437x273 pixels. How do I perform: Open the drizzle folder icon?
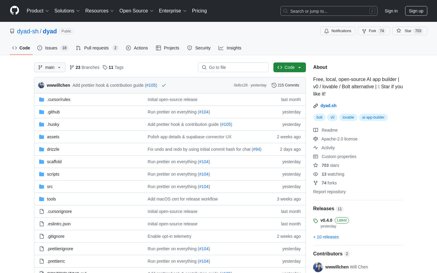pyautogui.click(x=42, y=149)
